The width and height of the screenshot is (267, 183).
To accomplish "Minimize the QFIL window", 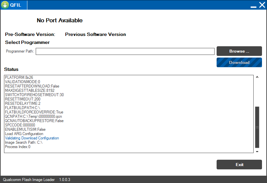I will point(253,7).
